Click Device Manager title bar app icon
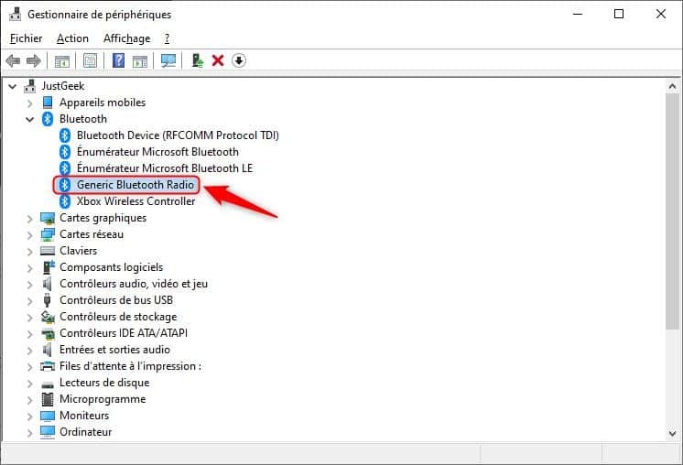683x465 pixels. (x=15, y=14)
